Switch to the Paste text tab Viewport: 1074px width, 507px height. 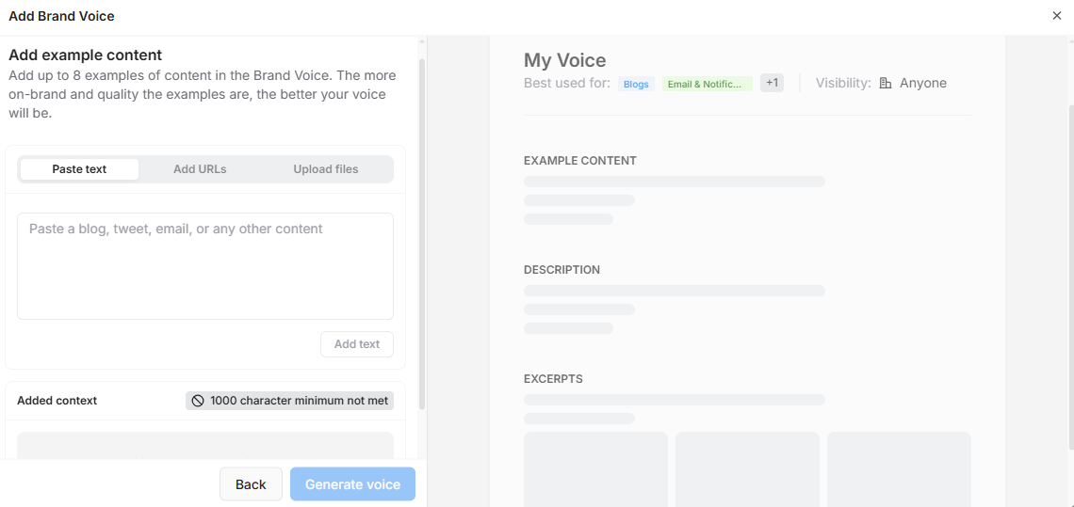[79, 169]
